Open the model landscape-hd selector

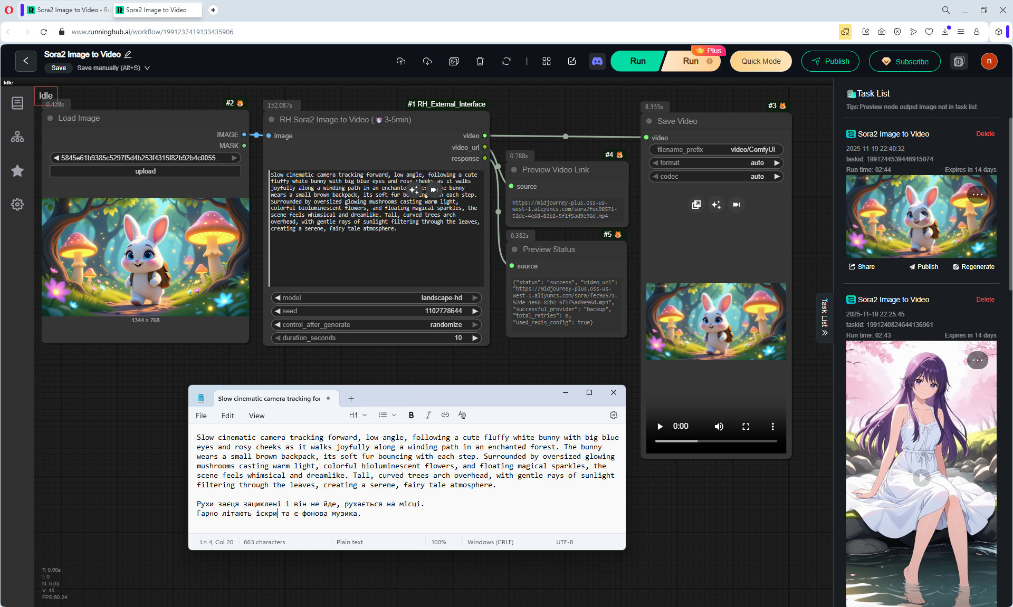pyautogui.click(x=376, y=298)
